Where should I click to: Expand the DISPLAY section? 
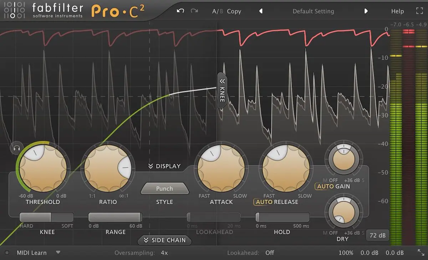[x=164, y=166]
